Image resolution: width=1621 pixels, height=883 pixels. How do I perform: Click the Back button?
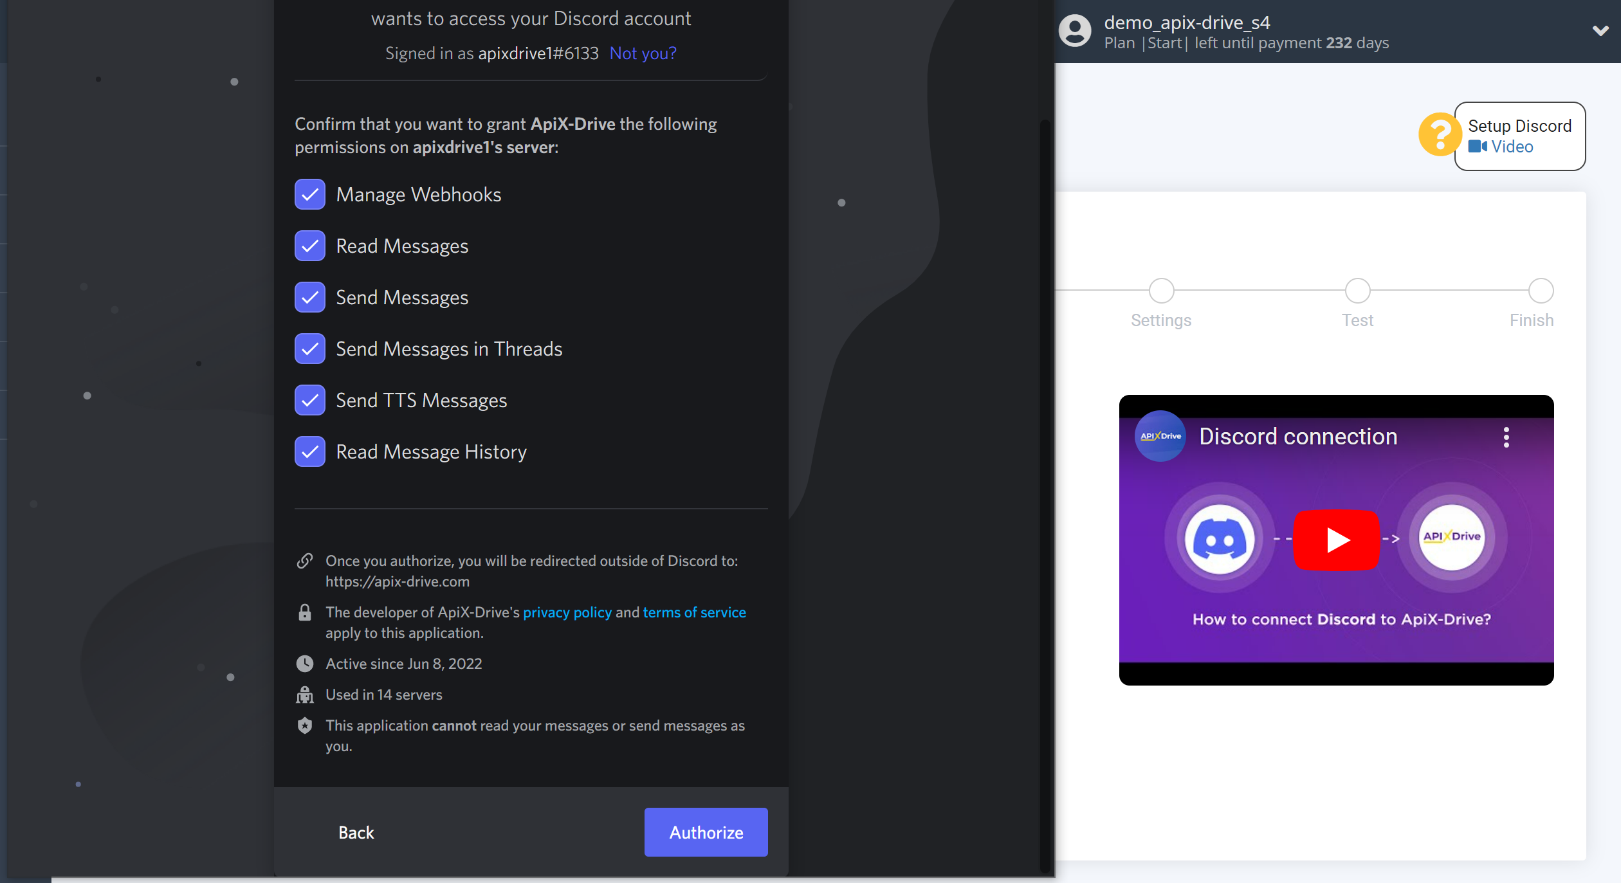point(356,832)
